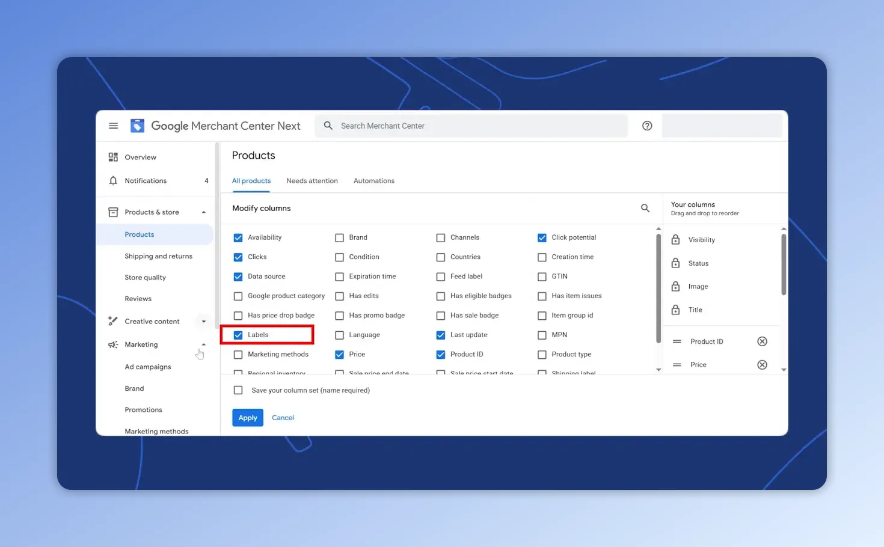Open Products in the sidebar
The image size is (884, 547).
pos(155,234)
